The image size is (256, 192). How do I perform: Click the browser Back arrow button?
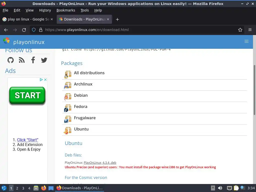6,30
